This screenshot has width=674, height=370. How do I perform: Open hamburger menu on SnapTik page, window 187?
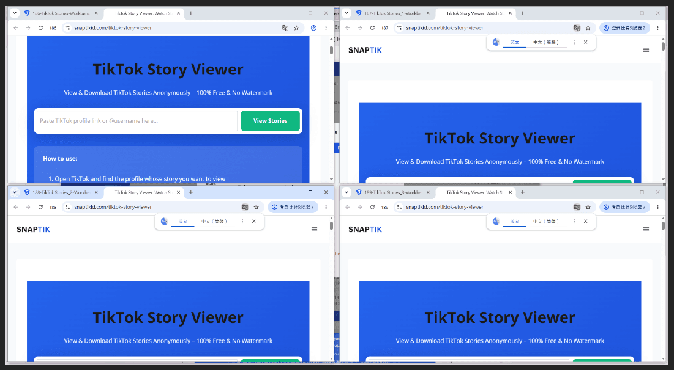tap(646, 50)
